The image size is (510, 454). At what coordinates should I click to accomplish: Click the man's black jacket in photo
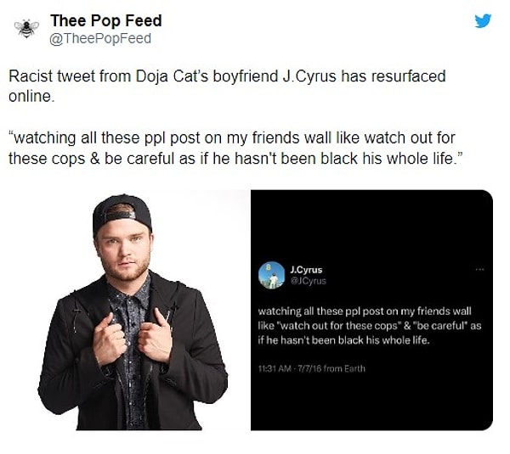coord(133,353)
